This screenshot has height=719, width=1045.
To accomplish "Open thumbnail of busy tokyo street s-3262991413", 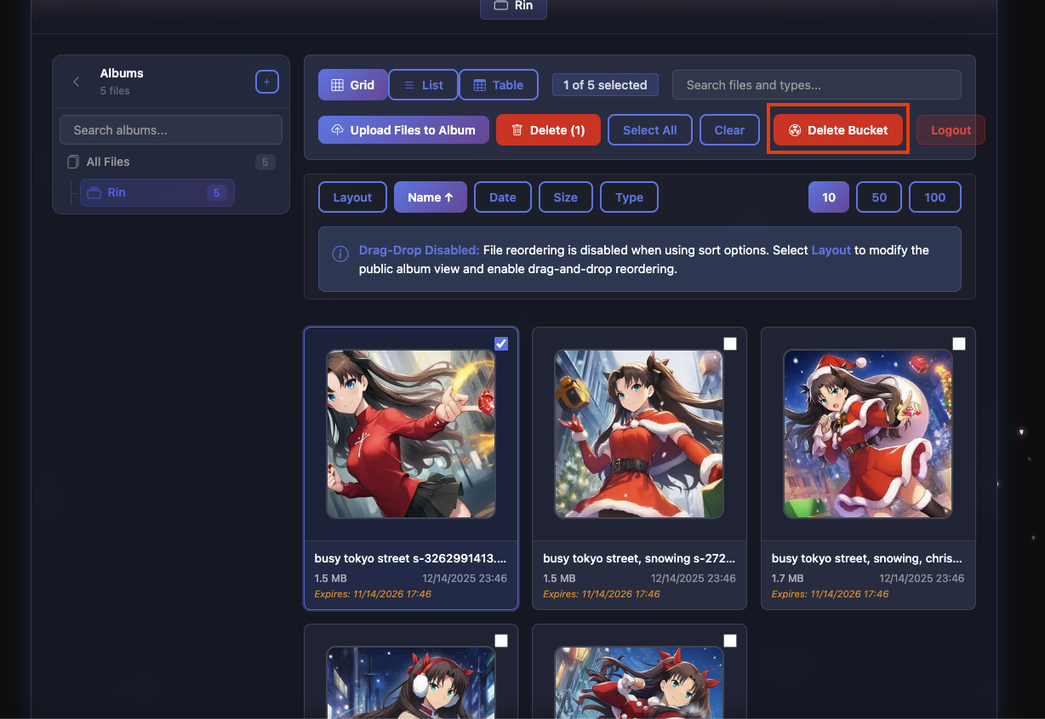I will [411, 434].
